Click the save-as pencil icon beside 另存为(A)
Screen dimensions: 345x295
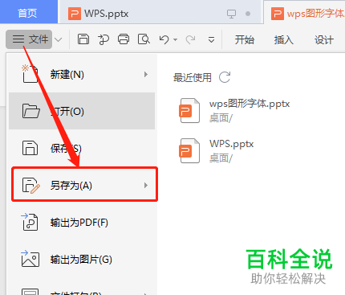pos(31,185)
